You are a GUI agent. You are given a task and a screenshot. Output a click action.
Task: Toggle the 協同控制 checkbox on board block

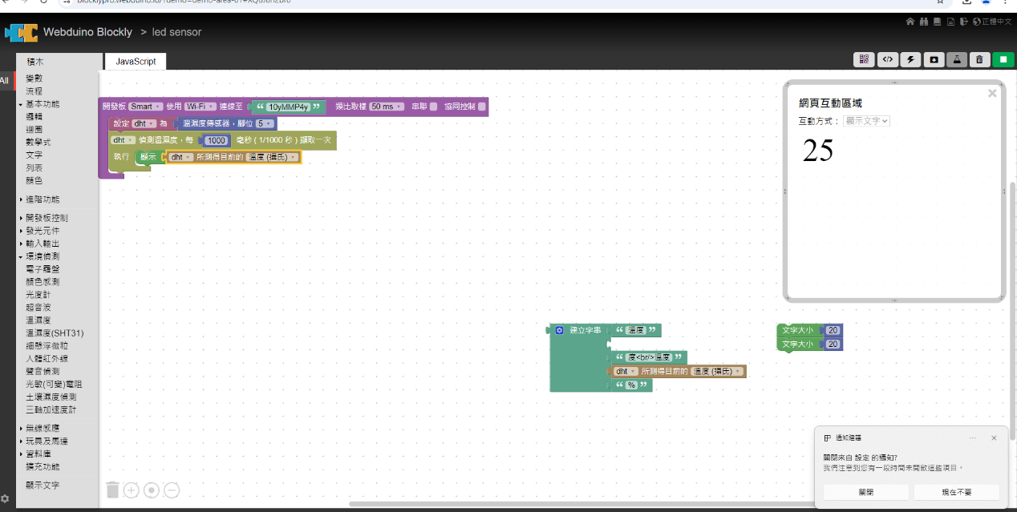pos(482,107)
